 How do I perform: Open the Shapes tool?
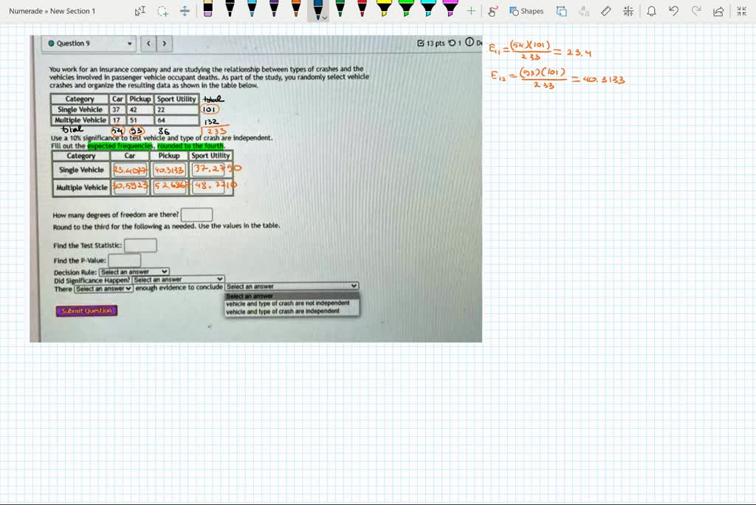pos(526,11)
